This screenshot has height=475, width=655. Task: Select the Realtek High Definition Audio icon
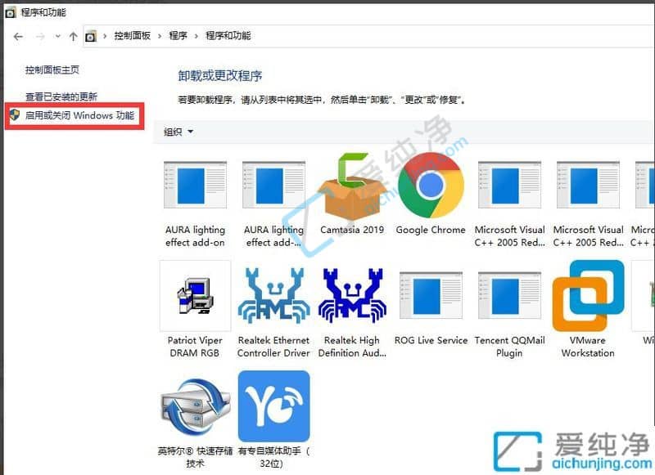point(352,296)
